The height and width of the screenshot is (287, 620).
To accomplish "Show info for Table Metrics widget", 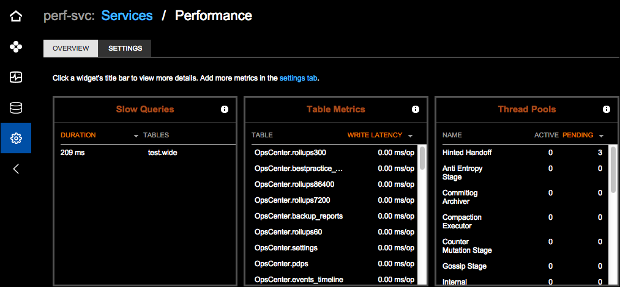I will 416,109.
